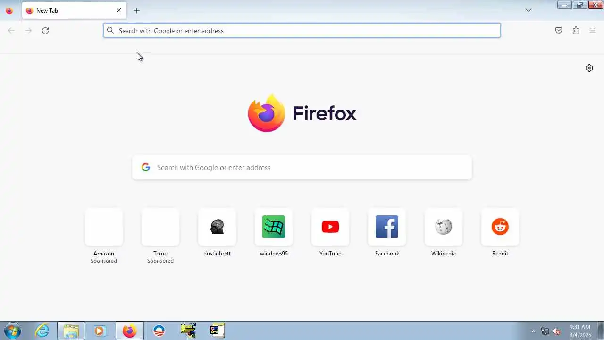604x340 pixels.
Task: Open the Temu sponsored shortcut tile
Action: click(160, 227)
